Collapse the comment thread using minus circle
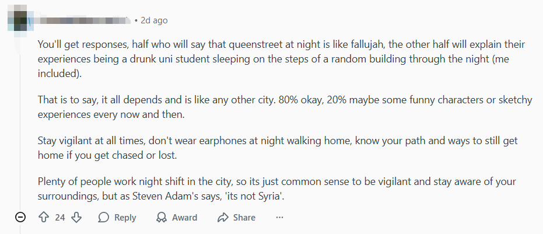The image size is (543, 234). coord(20,217)
